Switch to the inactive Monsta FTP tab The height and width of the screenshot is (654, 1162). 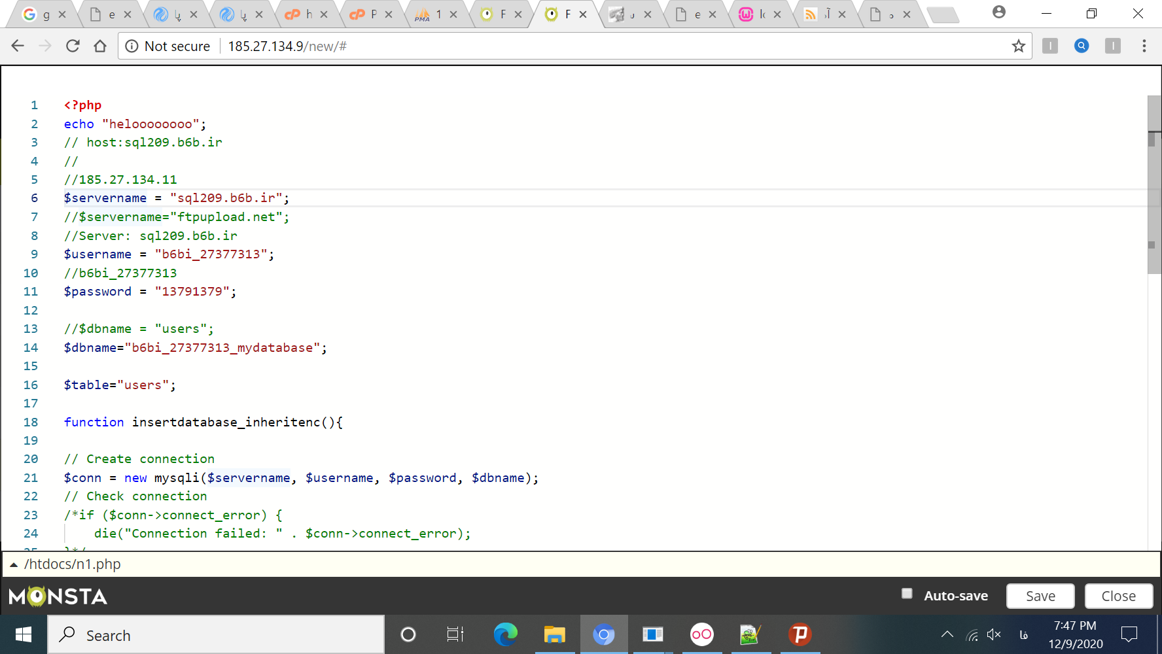[495, 14]
